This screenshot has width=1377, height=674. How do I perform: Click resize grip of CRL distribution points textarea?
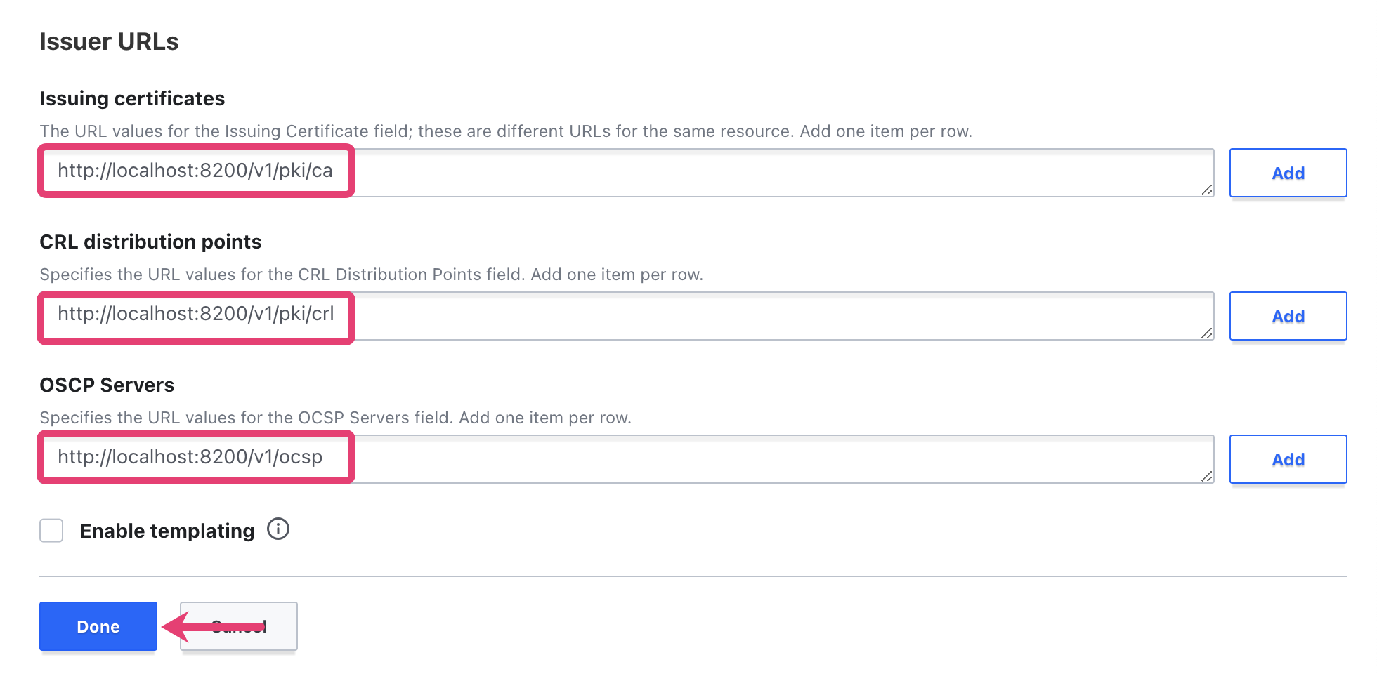(1206, 333)
